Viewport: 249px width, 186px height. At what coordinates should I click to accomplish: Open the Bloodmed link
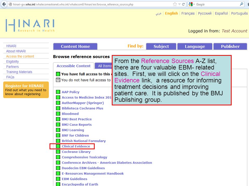coord(70,114)
